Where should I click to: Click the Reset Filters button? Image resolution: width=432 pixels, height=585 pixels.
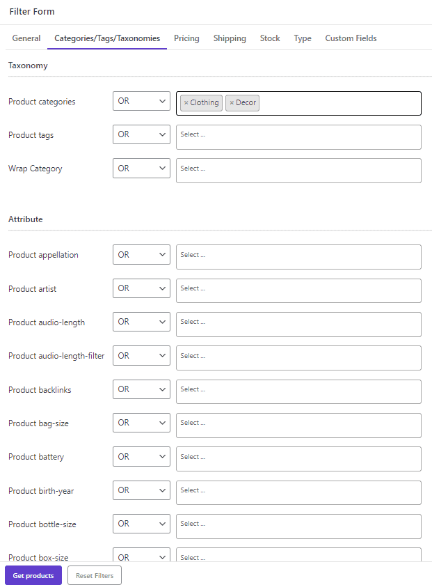94,575
